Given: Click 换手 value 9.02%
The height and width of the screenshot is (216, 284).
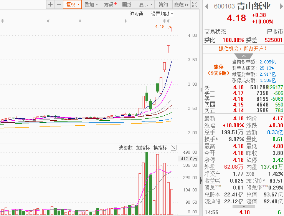Looking at the screenshot, I should click(236, 139).
